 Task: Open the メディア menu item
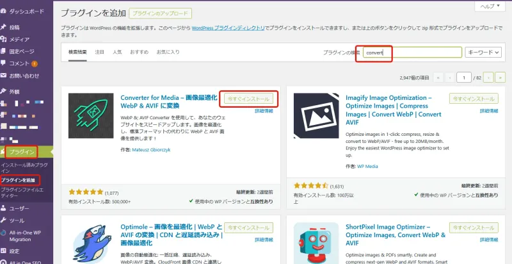point(19,39)
